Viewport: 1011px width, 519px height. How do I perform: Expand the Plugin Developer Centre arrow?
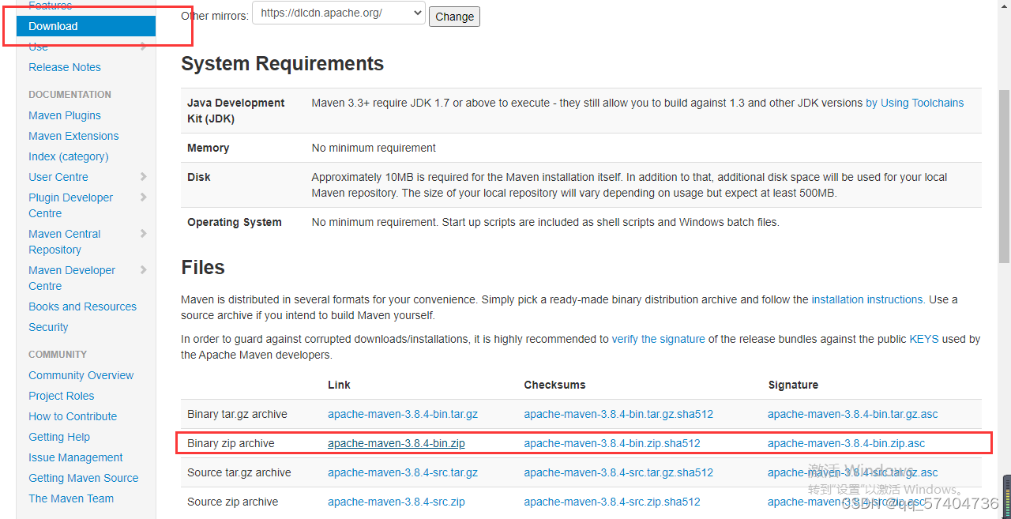click(x=144, y=197)
